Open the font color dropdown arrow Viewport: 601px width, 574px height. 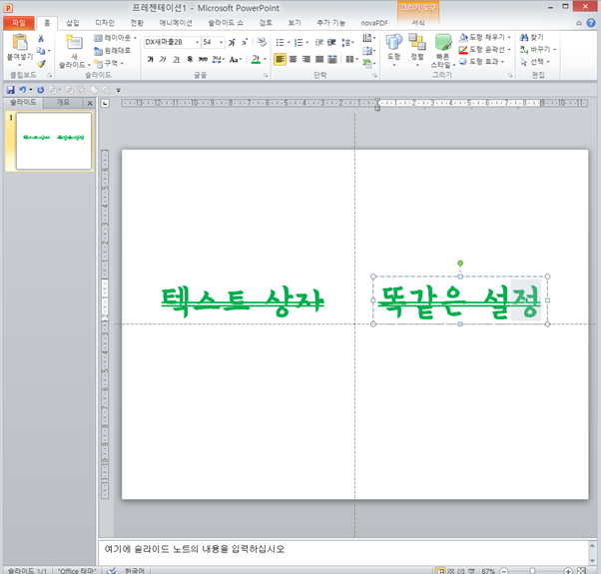point(265,59)
